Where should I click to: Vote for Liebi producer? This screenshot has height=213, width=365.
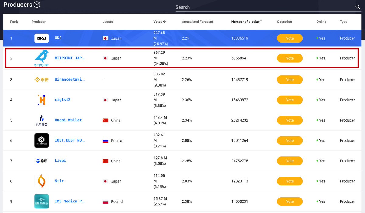(x=290, y=161)
